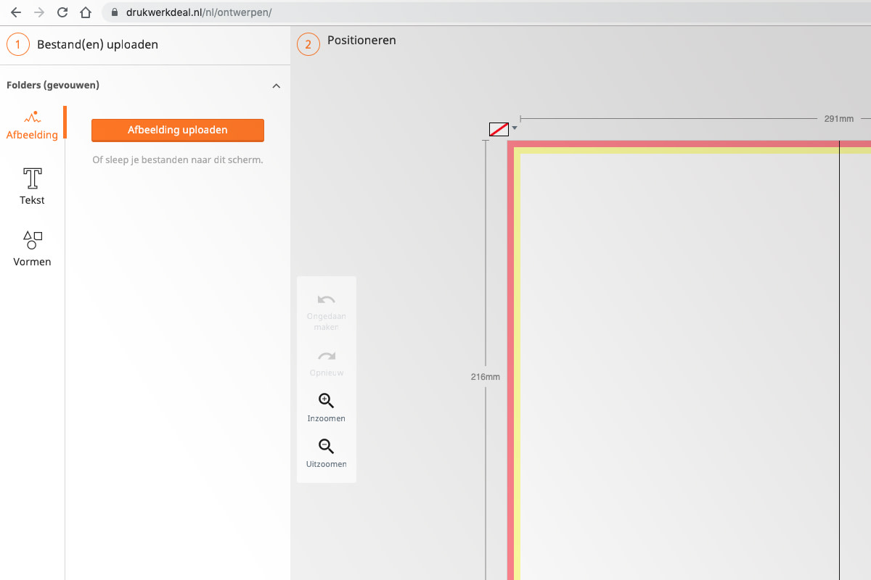
Task: Go forward in browser history
Action: pos(39,12)
